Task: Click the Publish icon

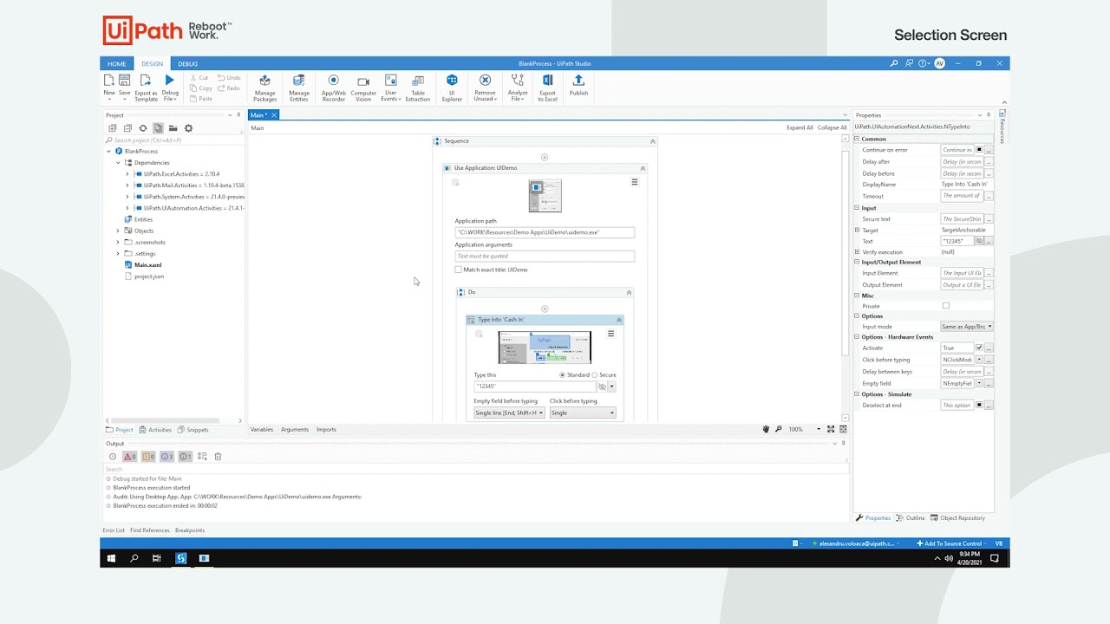Action: [x=578, y=81]
